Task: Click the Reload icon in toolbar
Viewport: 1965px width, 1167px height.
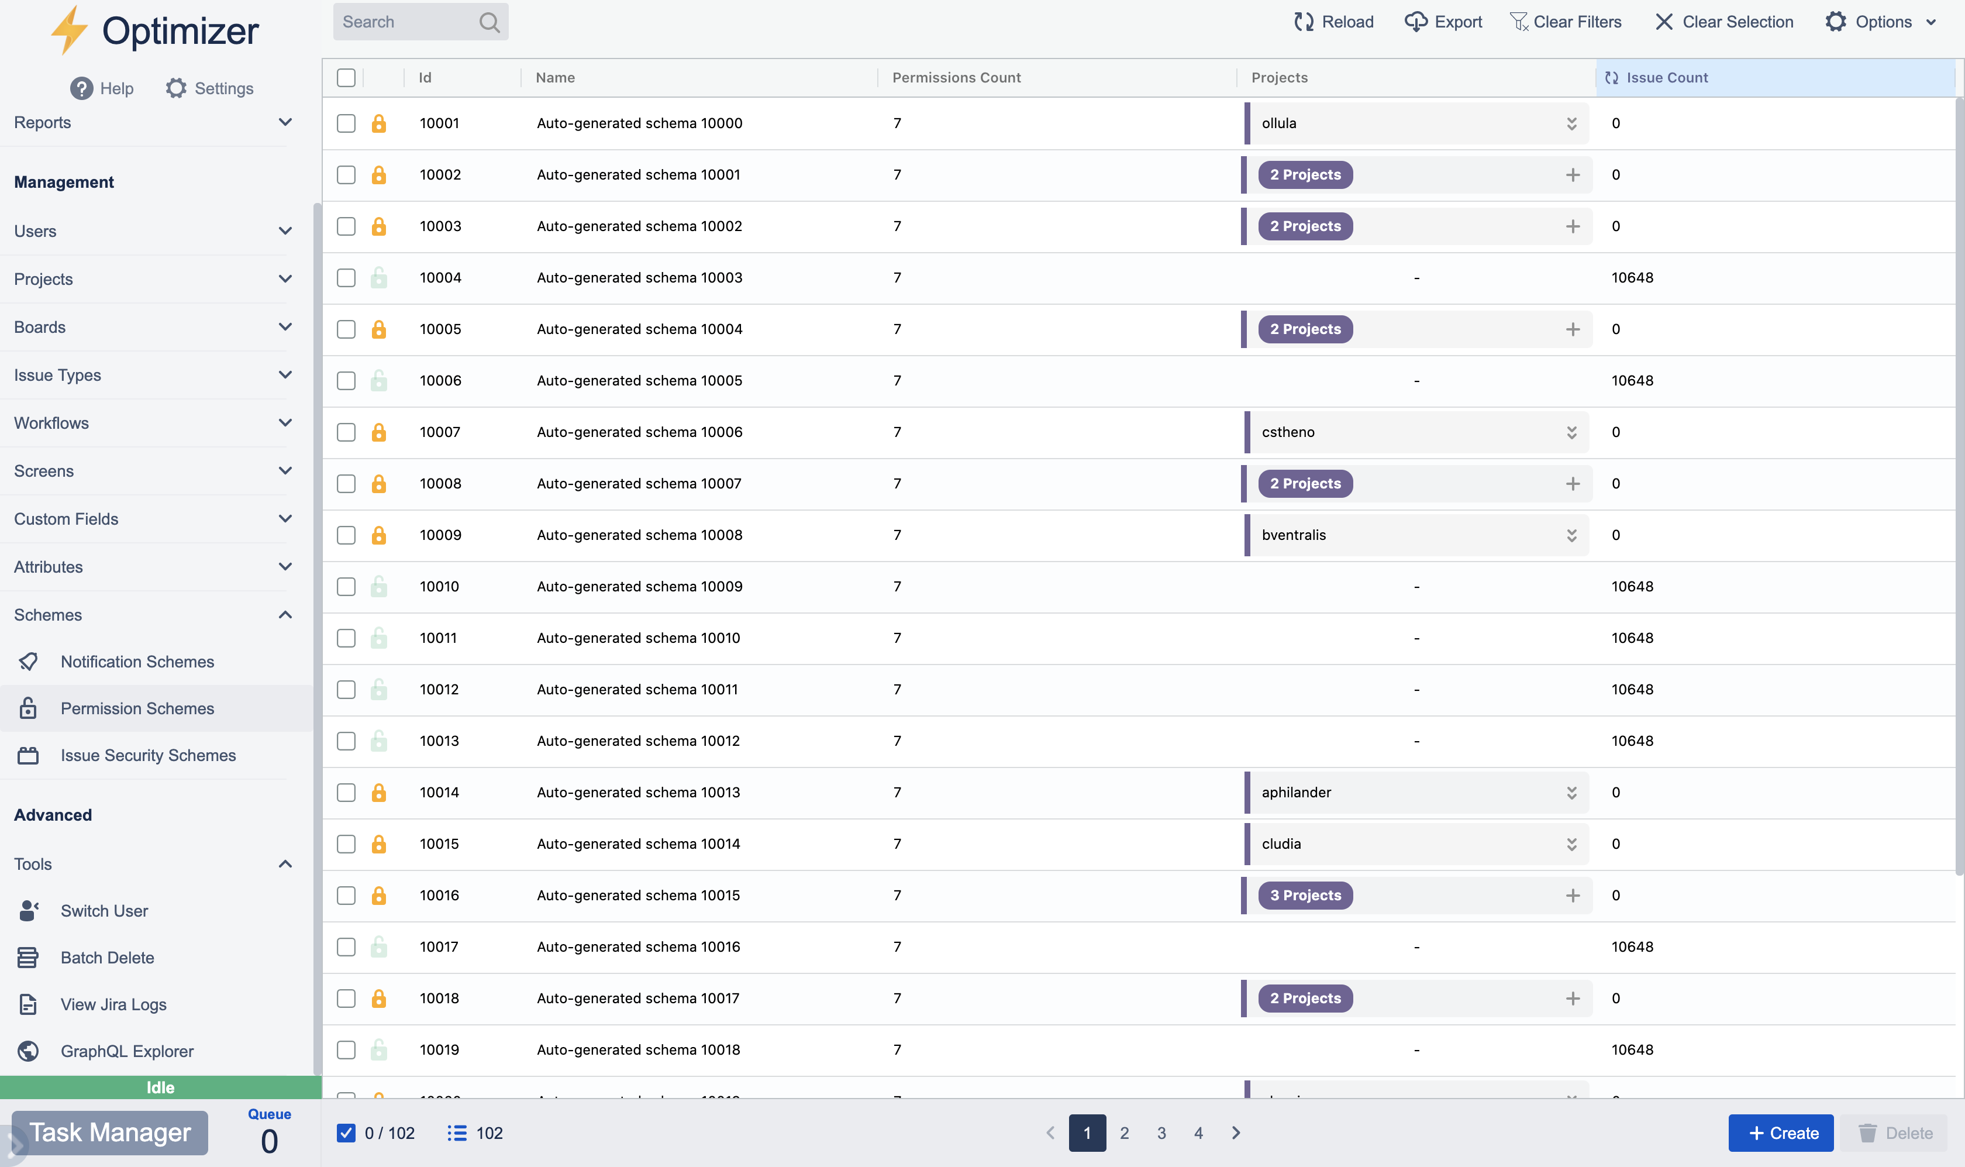Action: (1303, 22)
